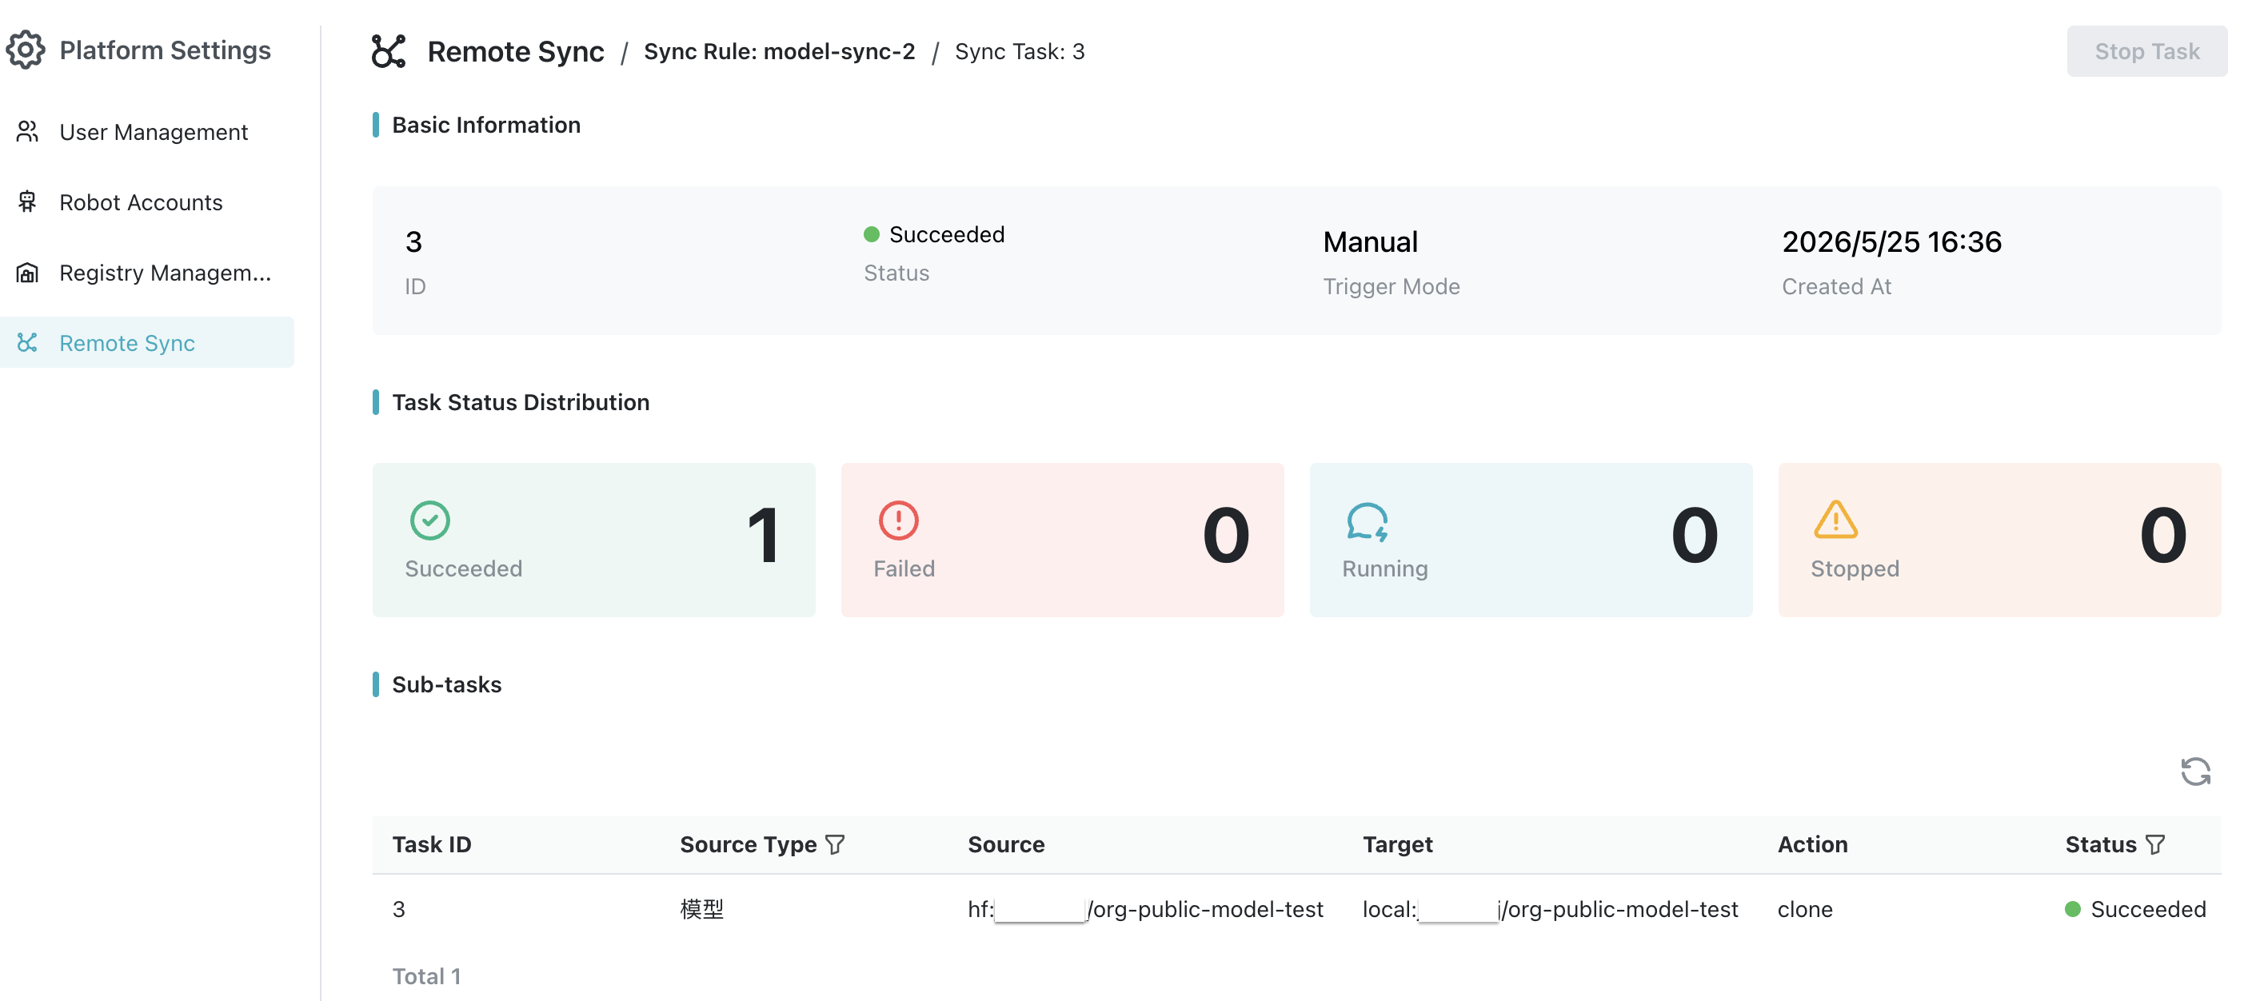Click the Sync Task: 3 breadcrumb

[1020, 52]
